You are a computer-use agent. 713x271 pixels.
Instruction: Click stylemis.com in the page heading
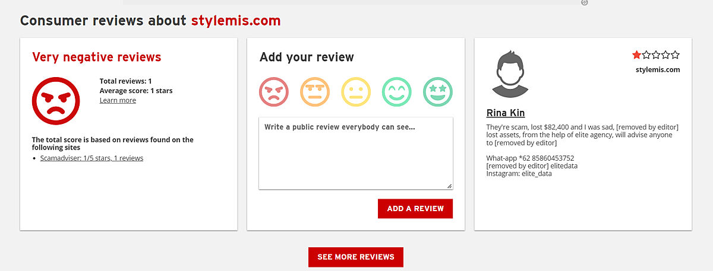pos(236,21)
